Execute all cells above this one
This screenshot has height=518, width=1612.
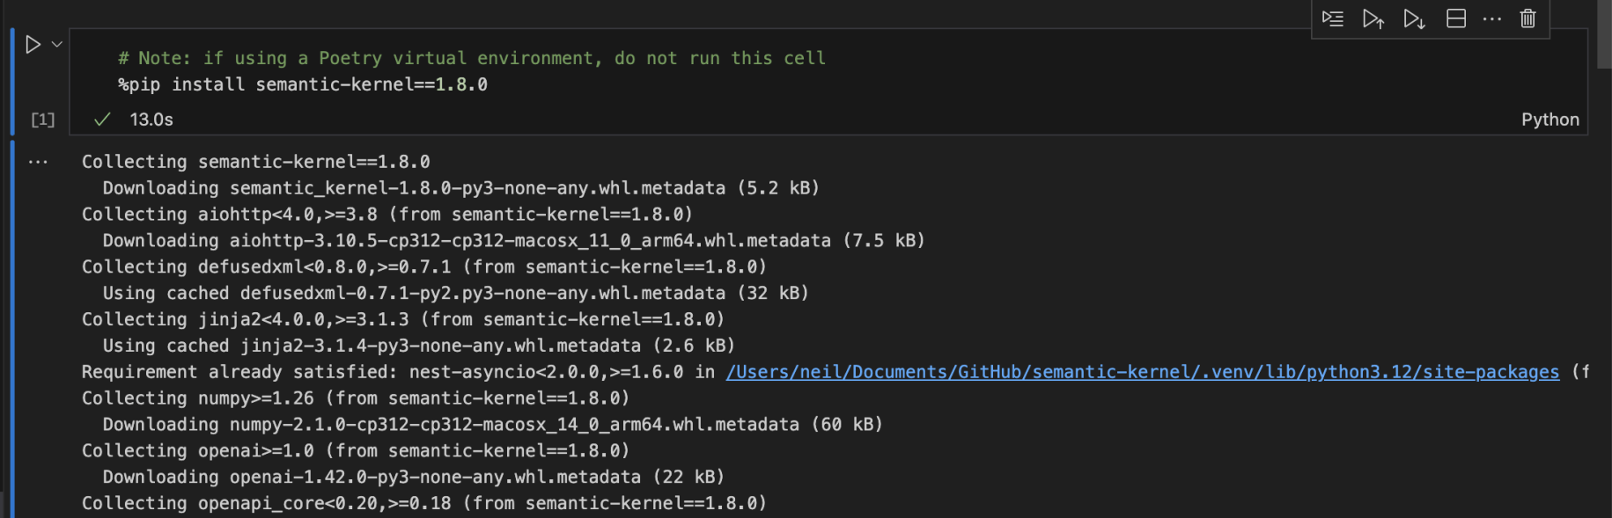[x=1373, y=18]
